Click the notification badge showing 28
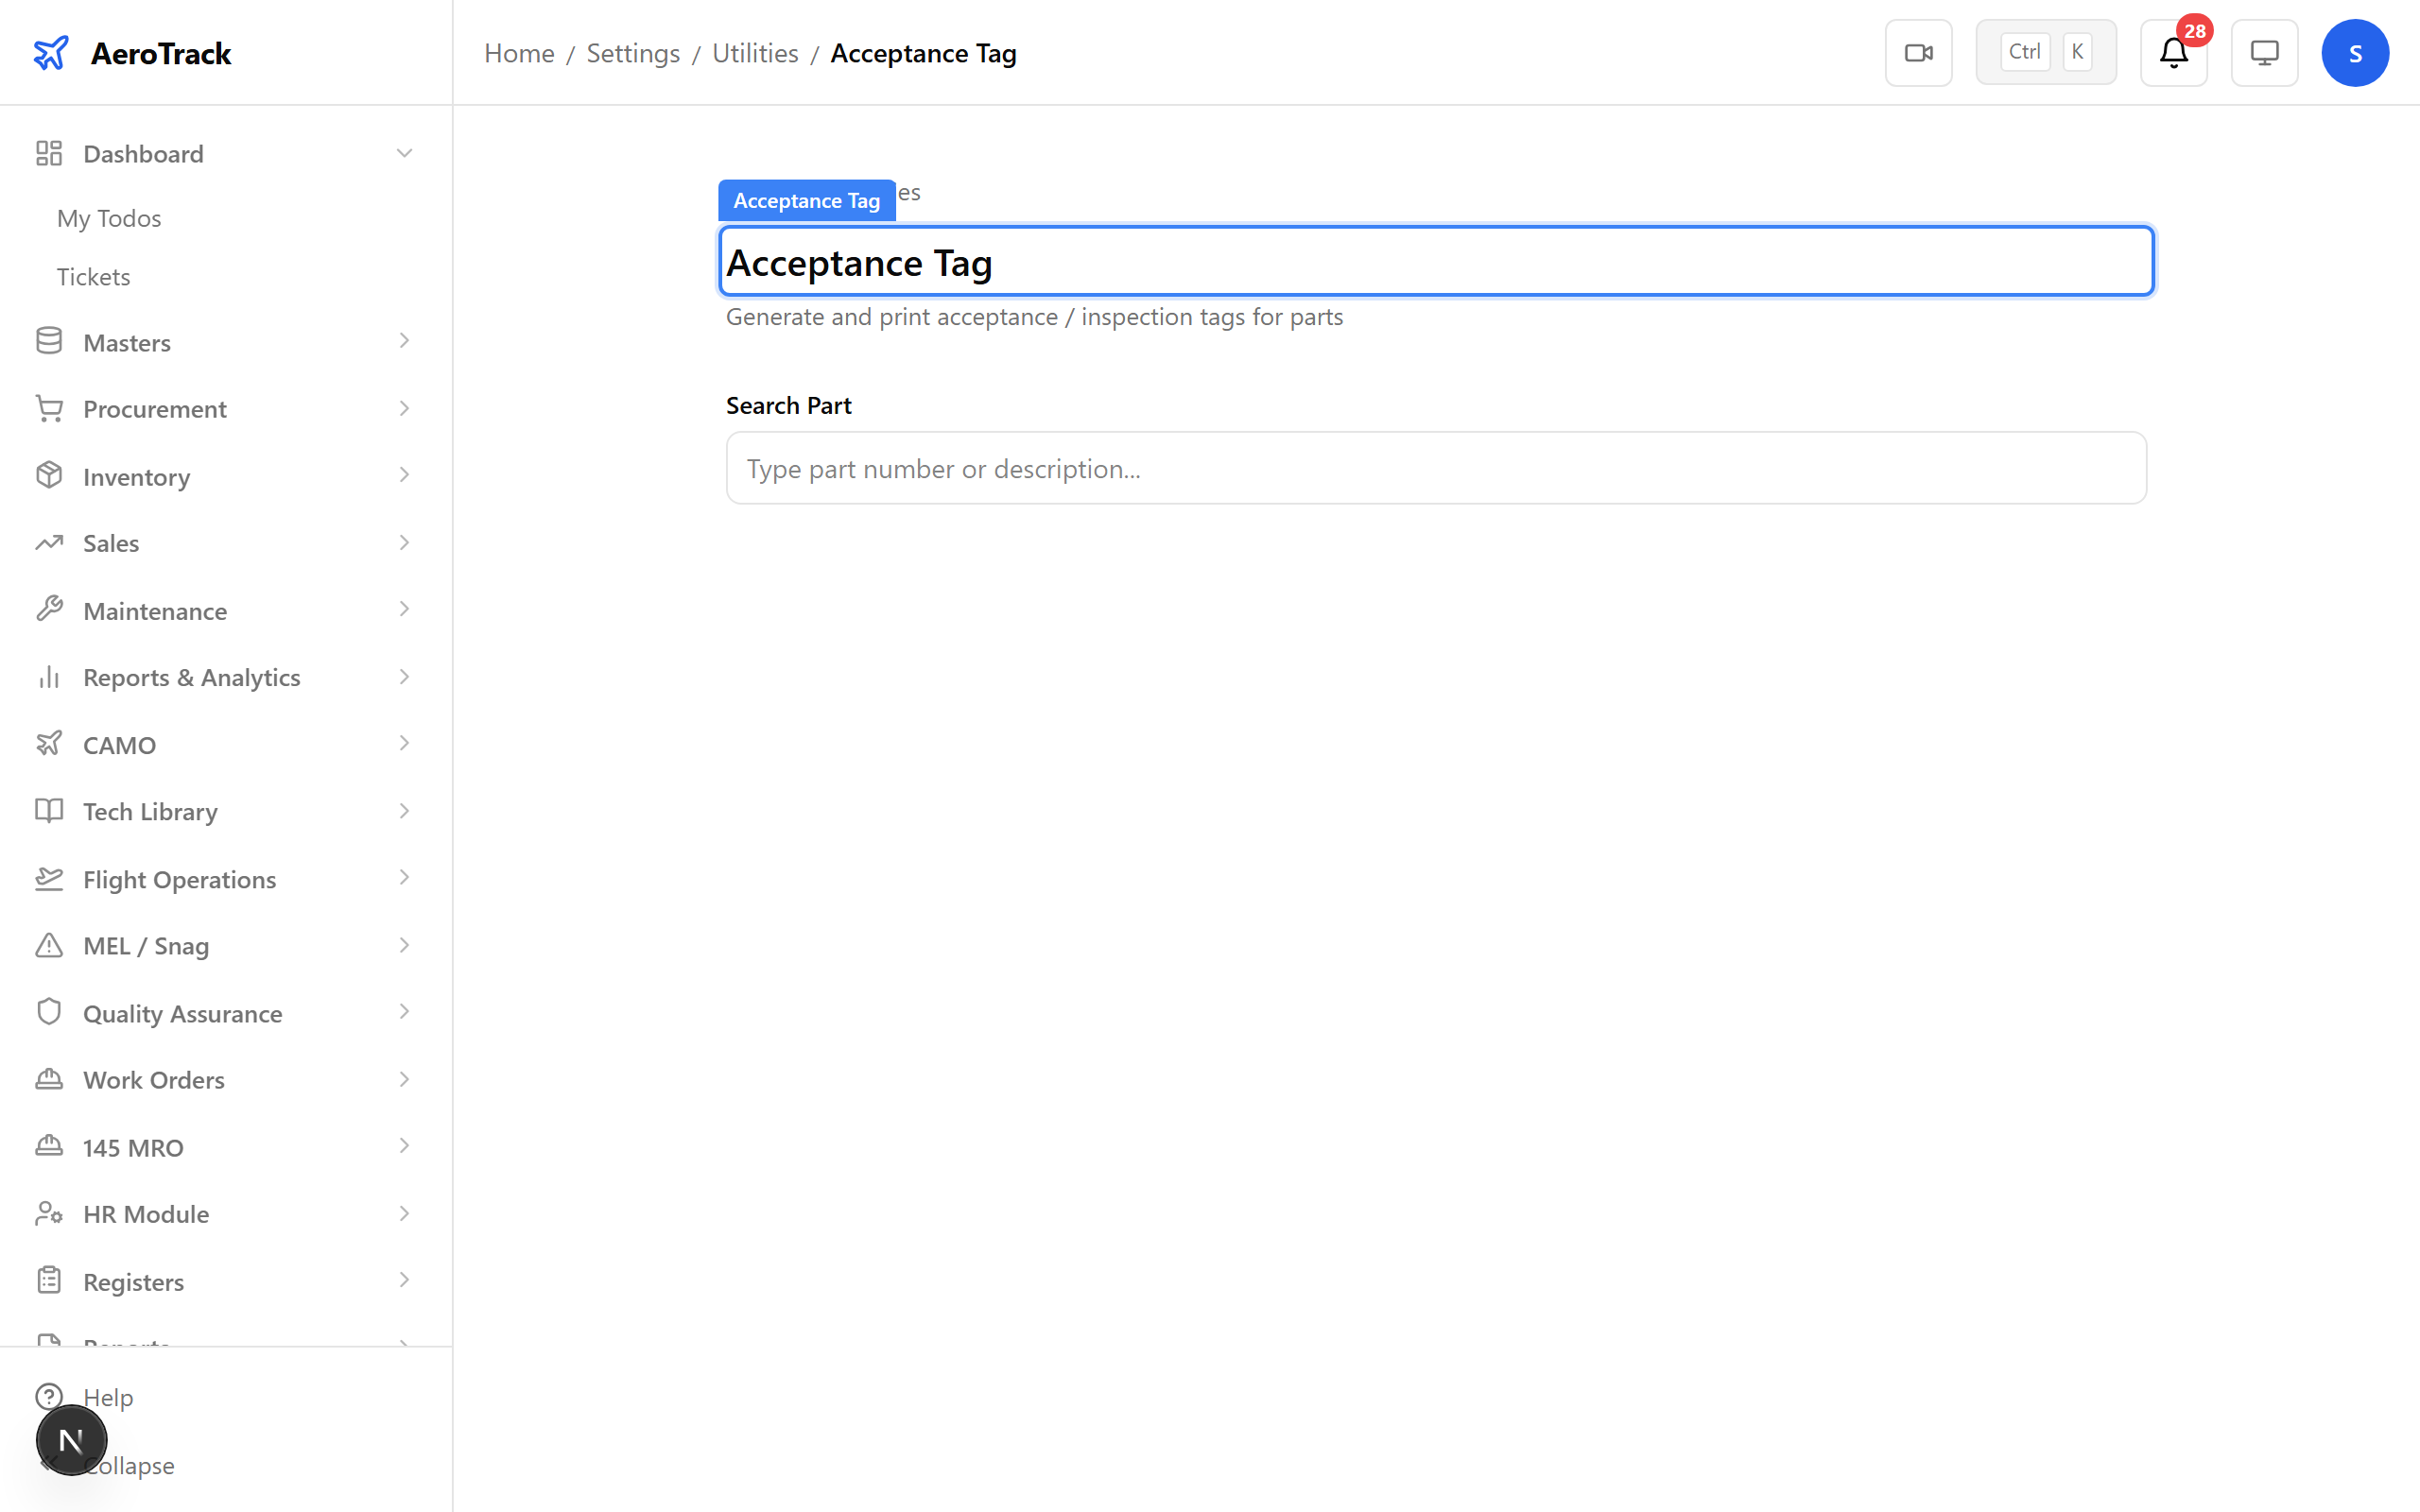The image size is (2420, 1512). [2196, 32]
